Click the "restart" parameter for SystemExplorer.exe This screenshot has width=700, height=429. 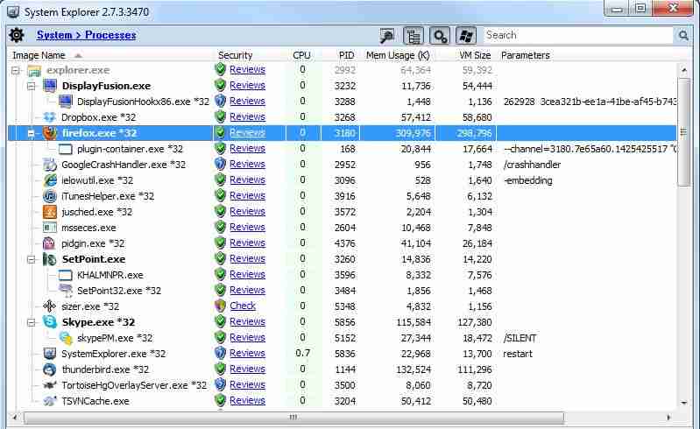click(518, 354)
